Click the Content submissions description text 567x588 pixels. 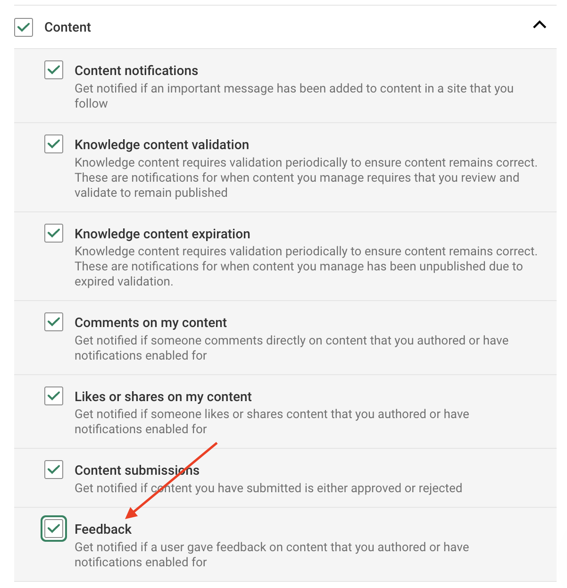coord(268,488)
